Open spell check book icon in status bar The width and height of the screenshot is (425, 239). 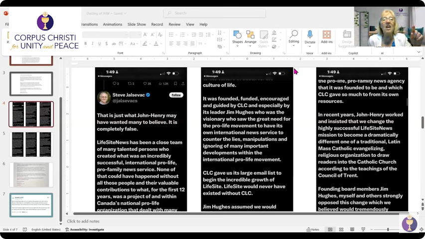[25, 230]
